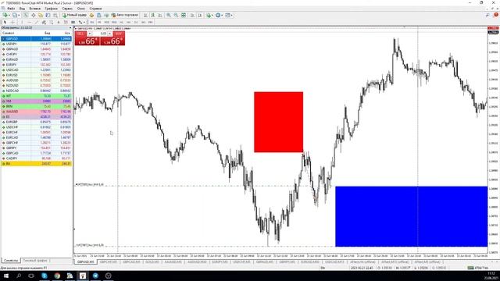Switch to H1 timeframe
Screen dimensions: 500x281
click(121, 23)
